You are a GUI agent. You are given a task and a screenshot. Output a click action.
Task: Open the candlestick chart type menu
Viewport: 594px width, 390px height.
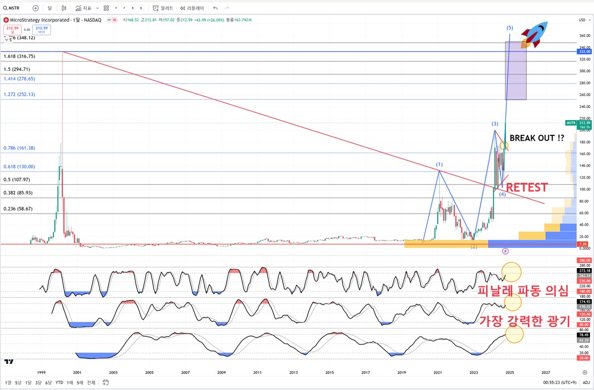pos(64,8)
